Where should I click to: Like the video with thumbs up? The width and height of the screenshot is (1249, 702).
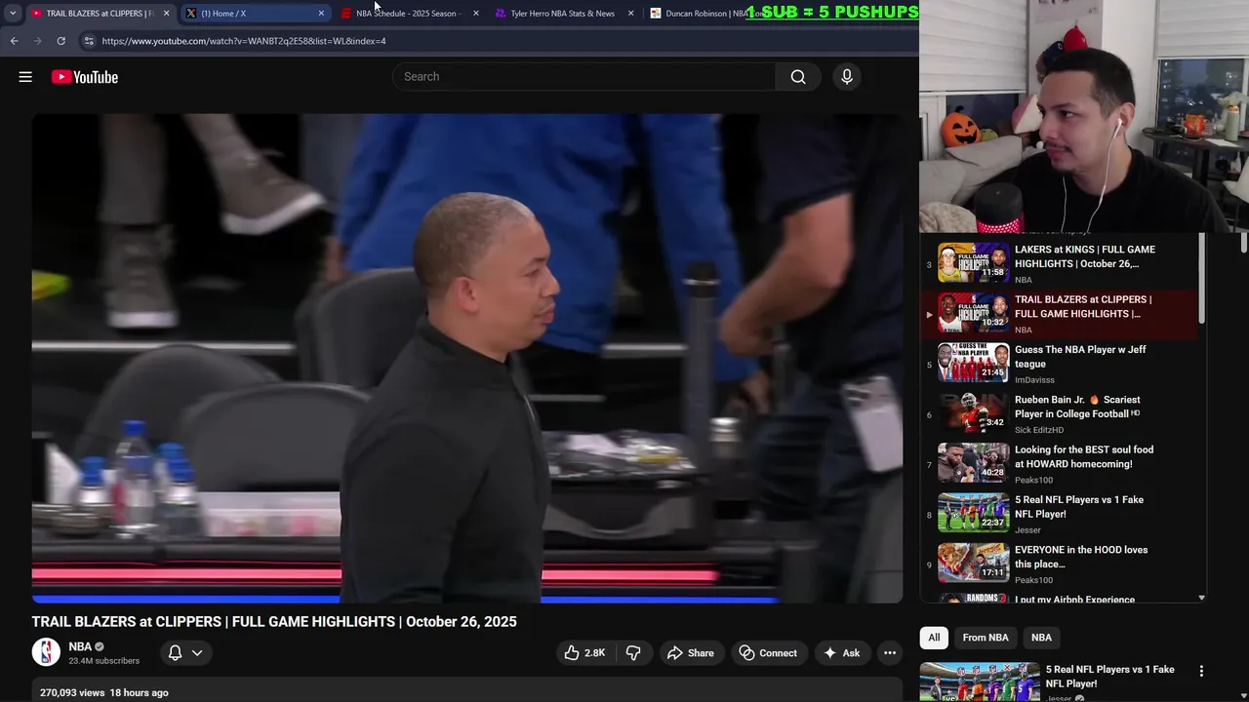[x=584, y=653]
